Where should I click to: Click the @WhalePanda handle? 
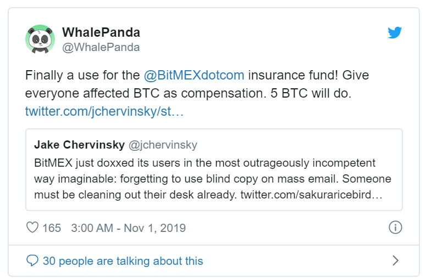pos(101,47)
